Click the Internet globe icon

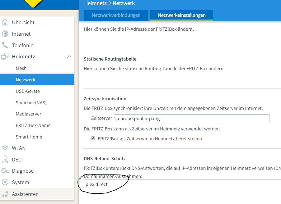(5, 34)
